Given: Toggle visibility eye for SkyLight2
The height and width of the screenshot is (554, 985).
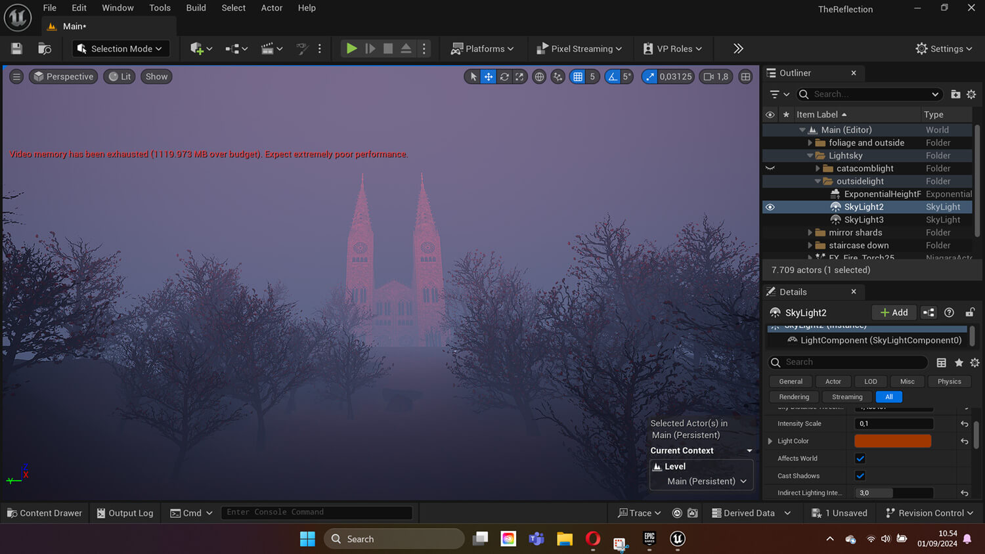Looking at the screenshot, I should pos(770,207).
